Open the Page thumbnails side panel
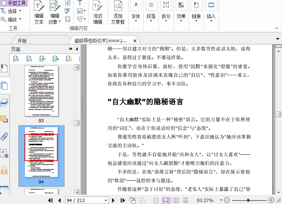The image size is (282, 204). click(4, 85)
